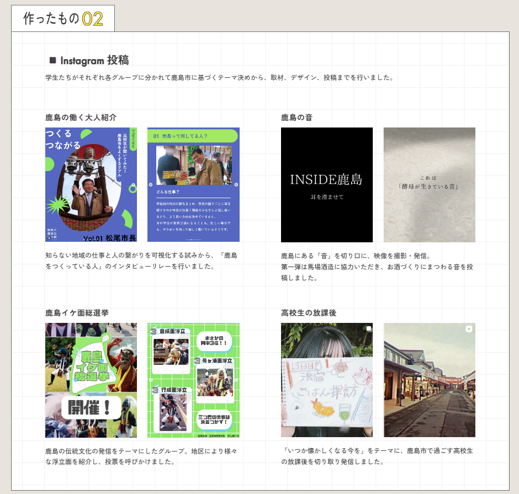Open the 鹿島イケ面総選挙 開催 thumbnail
The height and width of the screenshot is (494, 519).
91,380
